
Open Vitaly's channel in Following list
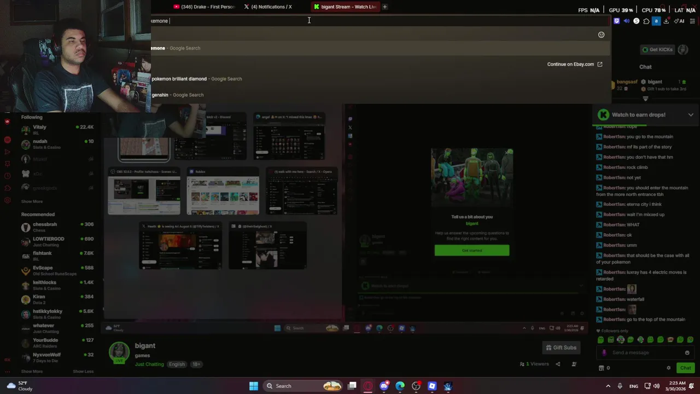tap(57, 130)
